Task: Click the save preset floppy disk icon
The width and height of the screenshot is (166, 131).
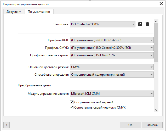Action: pyautogui.click(x=140, y=24)
